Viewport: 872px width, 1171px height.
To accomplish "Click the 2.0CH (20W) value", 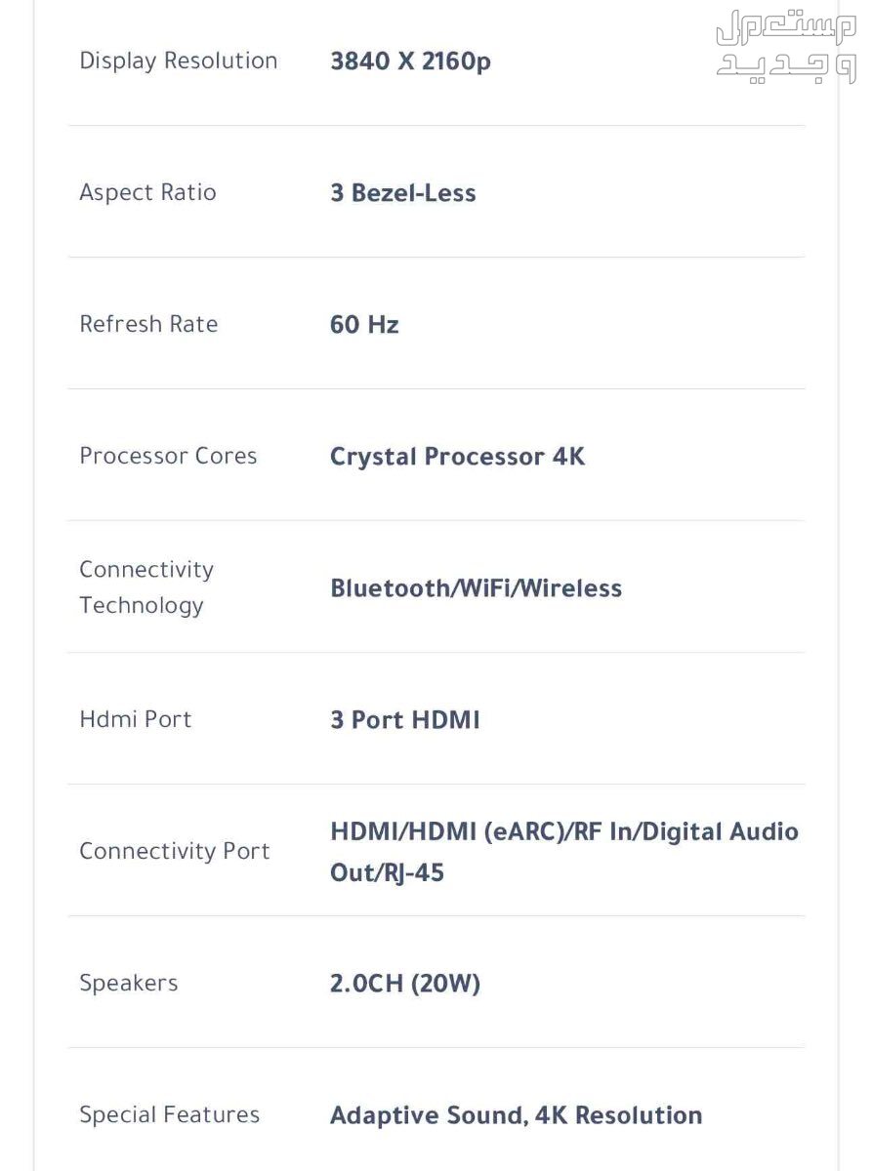I will point(405,984).
